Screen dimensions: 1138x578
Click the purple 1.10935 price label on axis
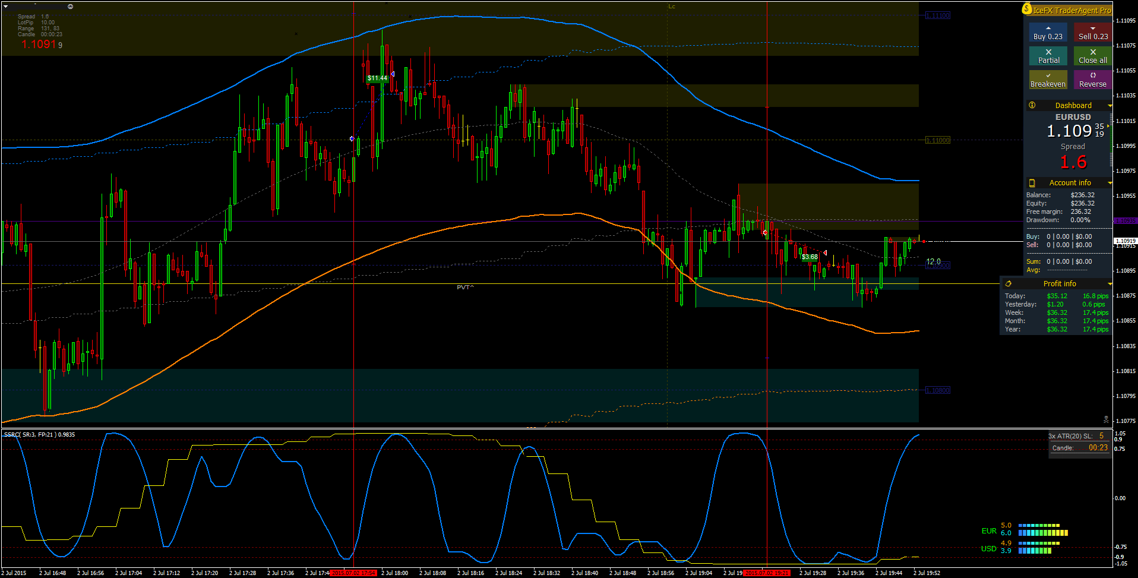coord(1126,221)
